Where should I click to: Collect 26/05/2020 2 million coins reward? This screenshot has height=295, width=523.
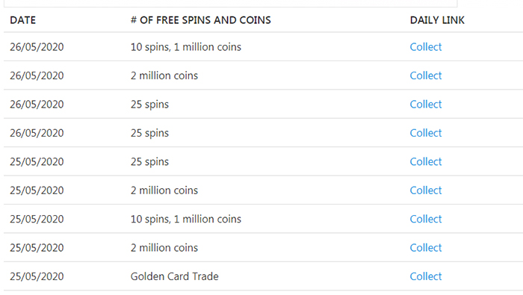point(426,75)
